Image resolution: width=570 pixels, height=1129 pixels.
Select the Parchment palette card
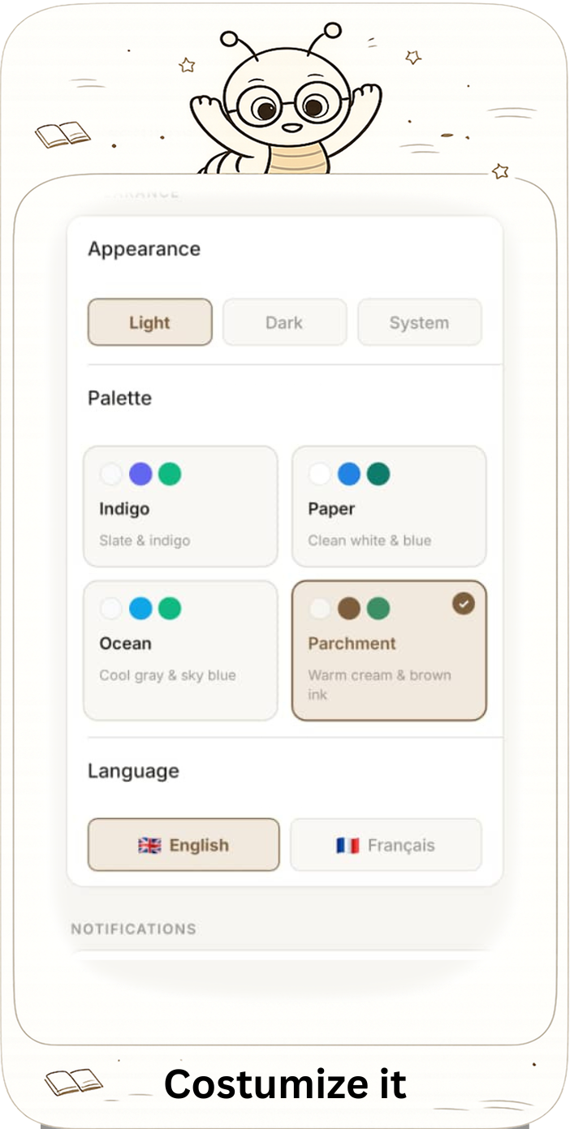click(x=389, y=650)
